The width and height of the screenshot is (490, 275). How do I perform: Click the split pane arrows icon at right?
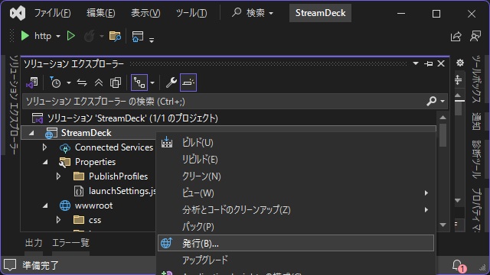pyautogui.click(x=459, y=80)
